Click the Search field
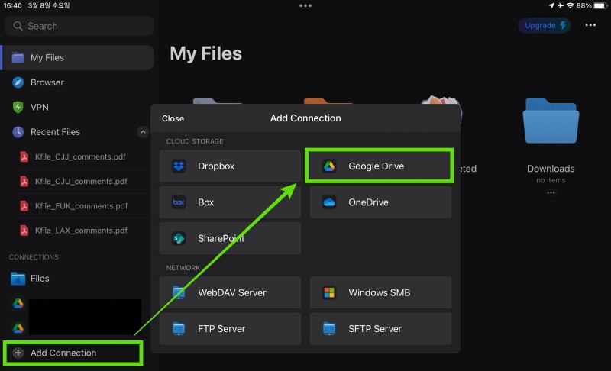611x371 pixels. pos(79,26)
